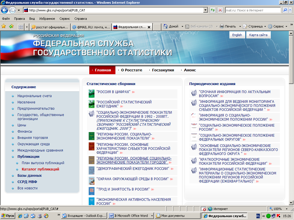
Task: Open Национальные счета in sidebar
Action: 34,96
